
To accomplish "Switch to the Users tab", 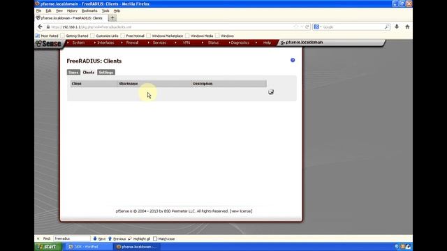I will point(73,73).
